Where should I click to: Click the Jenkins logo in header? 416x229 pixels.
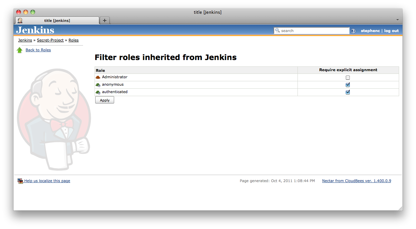click(x=35, y=30)
